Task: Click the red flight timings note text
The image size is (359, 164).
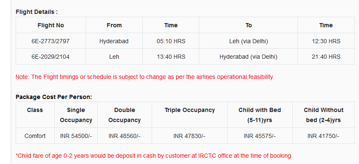Action: point(145,77)
